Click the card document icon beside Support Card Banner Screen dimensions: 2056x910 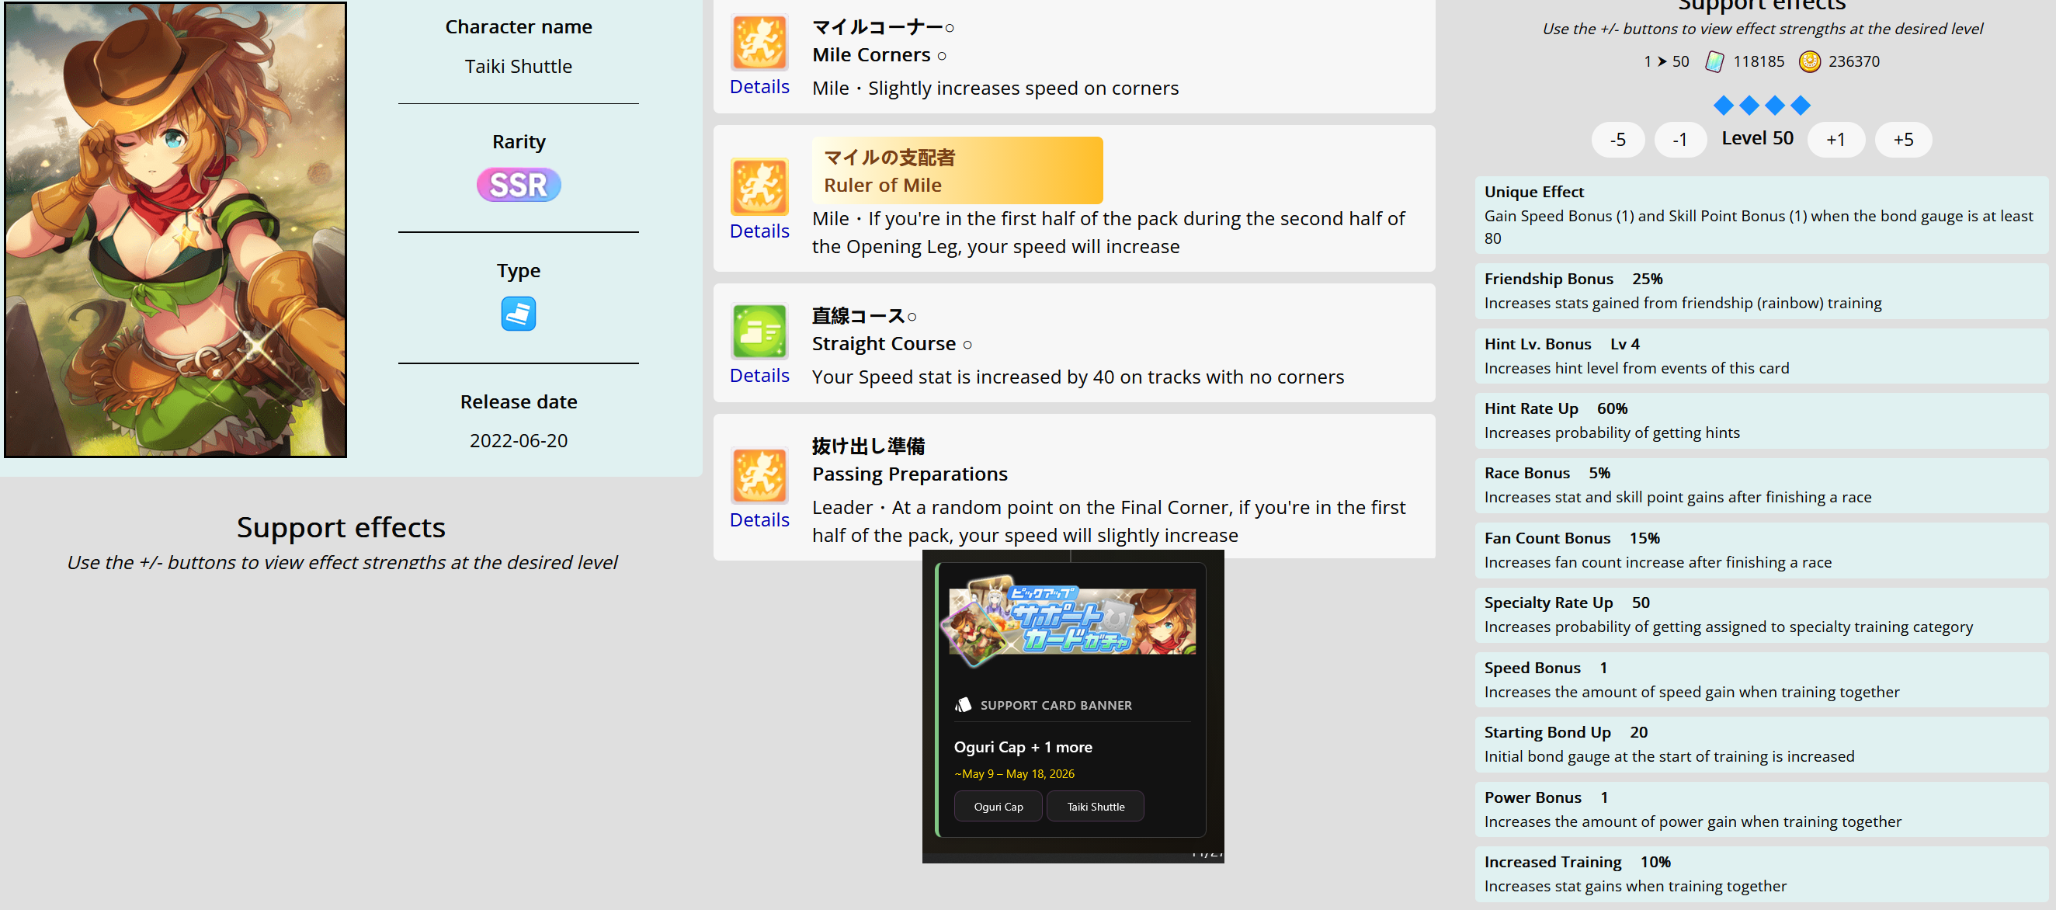[963, 704]
